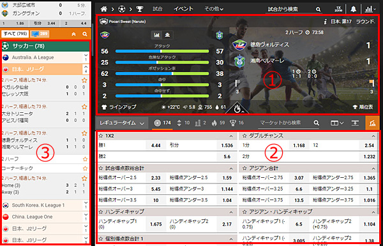The width and height of the screenshot is (383, 246).
Task: Click the market search magnifier icon
Action: [x=317, y=122]
